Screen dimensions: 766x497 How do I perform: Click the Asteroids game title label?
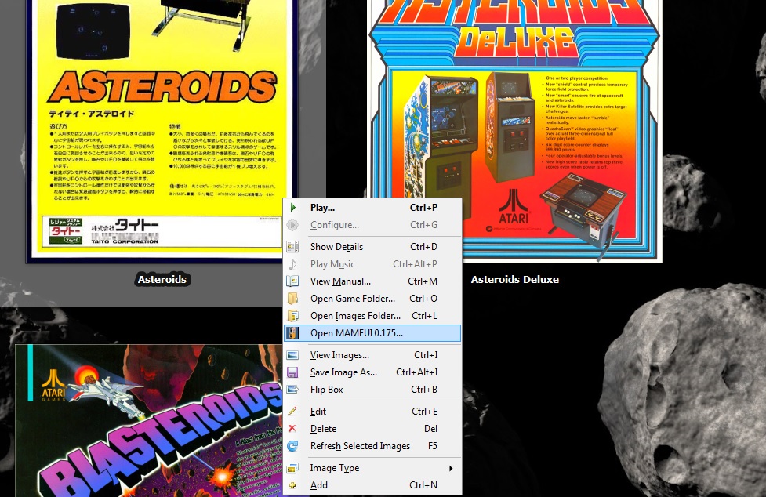point(162,279)
